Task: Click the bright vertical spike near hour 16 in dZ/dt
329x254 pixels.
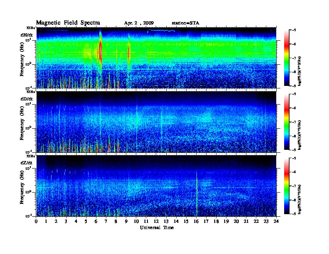Action: point(197,194)
